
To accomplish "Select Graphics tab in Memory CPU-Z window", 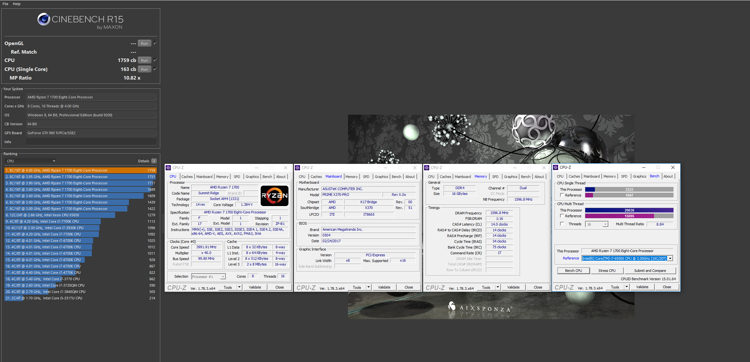I will pos(511,177).
